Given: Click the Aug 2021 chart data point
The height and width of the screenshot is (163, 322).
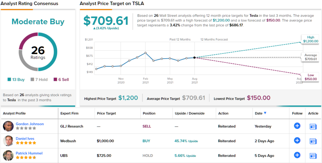Looking at the screenshot, I should coord(195,58).
